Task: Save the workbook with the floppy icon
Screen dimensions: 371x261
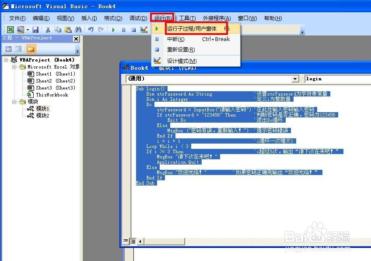Action: point(35,30)
